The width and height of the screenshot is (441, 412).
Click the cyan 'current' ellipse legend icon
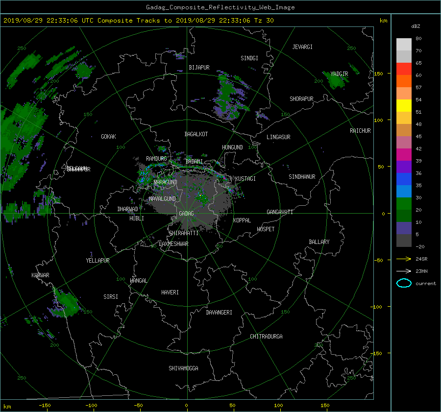tap(404, 283)
